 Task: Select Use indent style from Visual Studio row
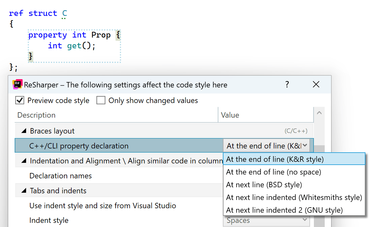click(103, 206)
